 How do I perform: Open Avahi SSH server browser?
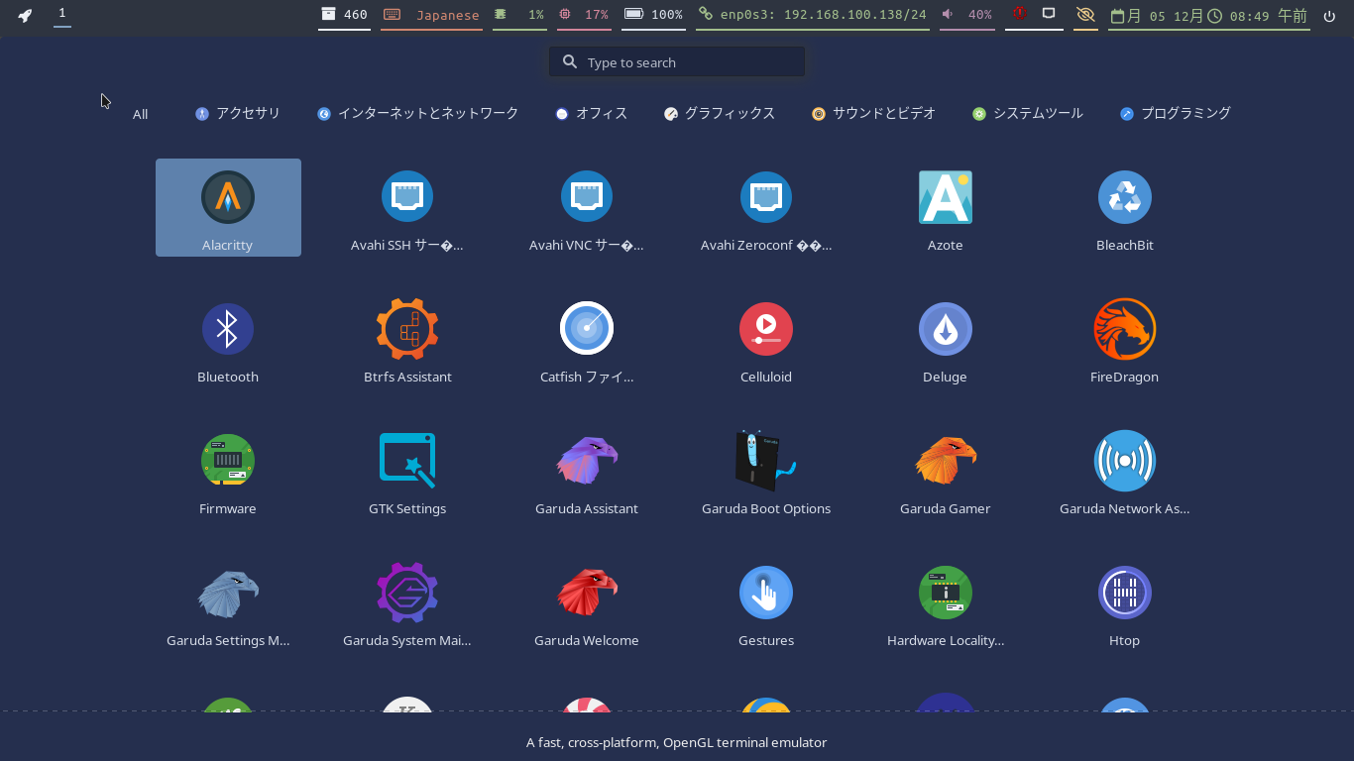[x=407, y=207]
